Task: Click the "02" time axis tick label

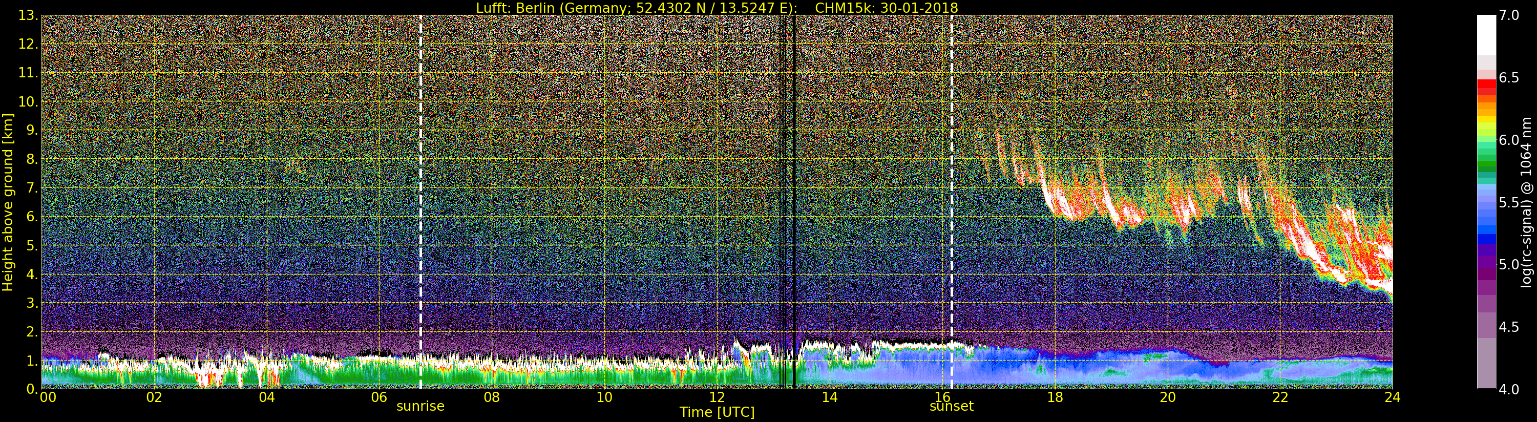Action: point(155,397)
